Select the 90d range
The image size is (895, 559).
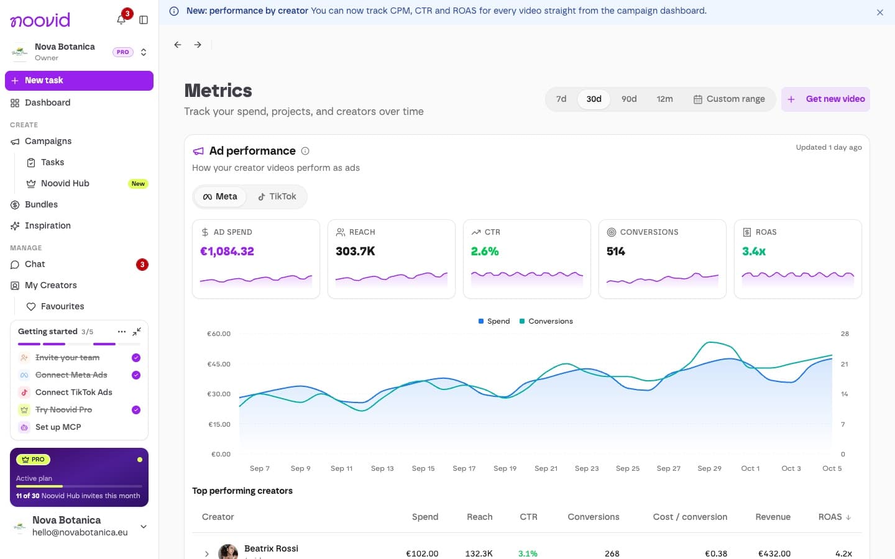[x=629, y=99]
